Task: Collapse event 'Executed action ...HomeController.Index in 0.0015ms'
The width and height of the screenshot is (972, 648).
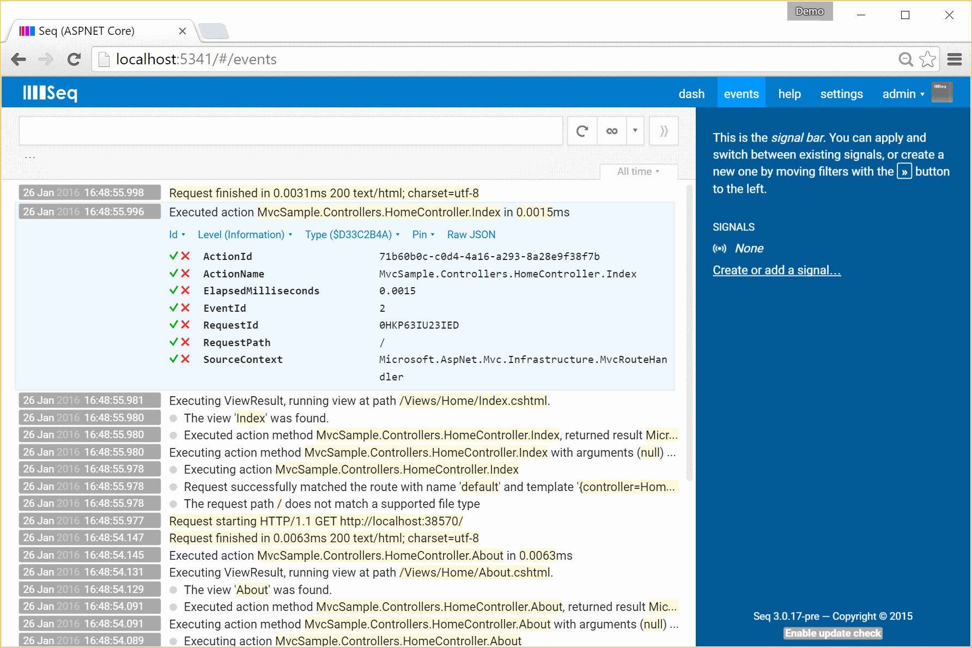Action: click(369, 212)
